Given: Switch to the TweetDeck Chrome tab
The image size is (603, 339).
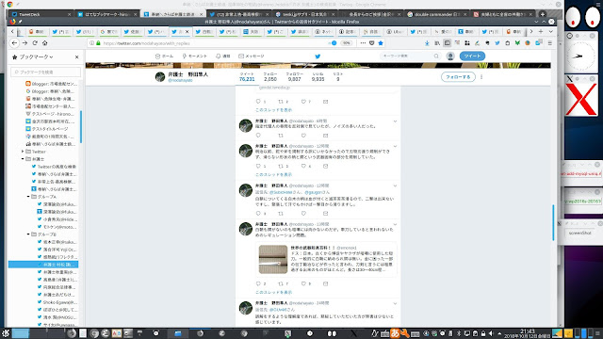Looking at the screenshot, I should 41,14.
